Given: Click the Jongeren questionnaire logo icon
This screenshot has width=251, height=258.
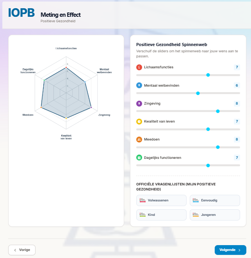Looking at the screenshot, I should point(196,215).
